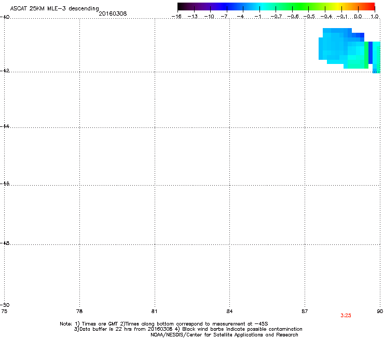
Task: Click the latitude label -42 on left axis
Action: tap(5, 70)
